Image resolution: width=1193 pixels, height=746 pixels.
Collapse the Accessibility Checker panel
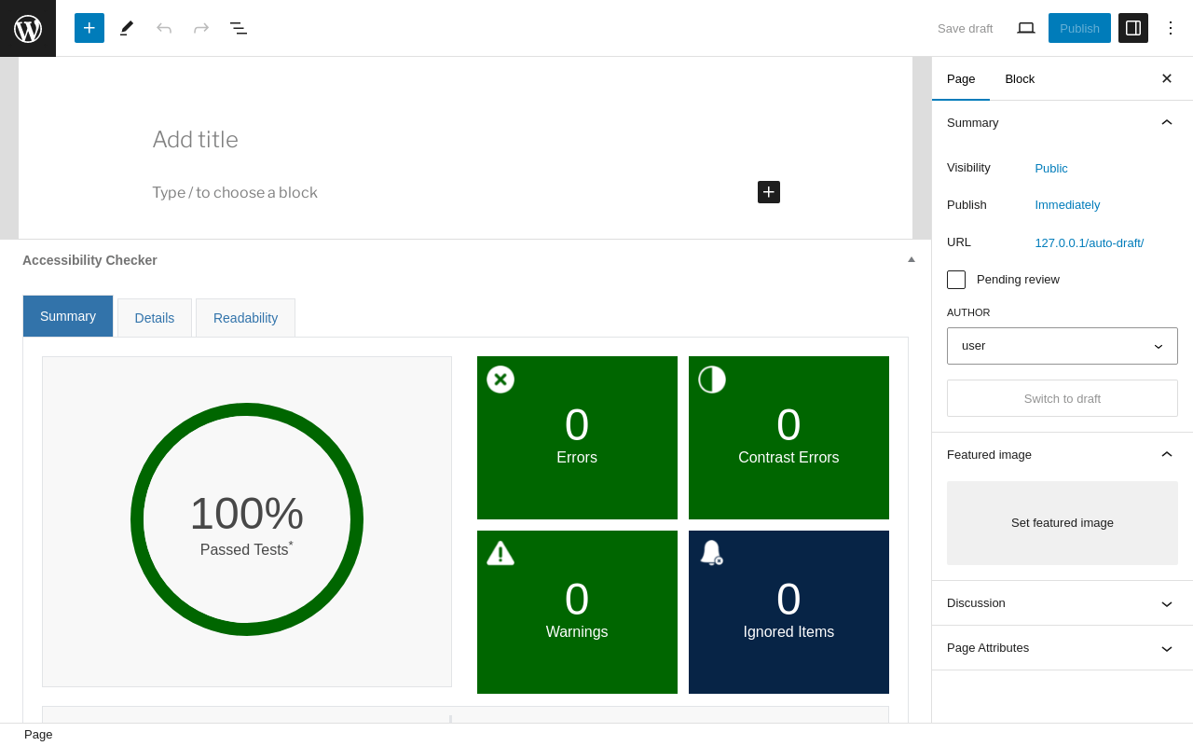coord(912,259)
